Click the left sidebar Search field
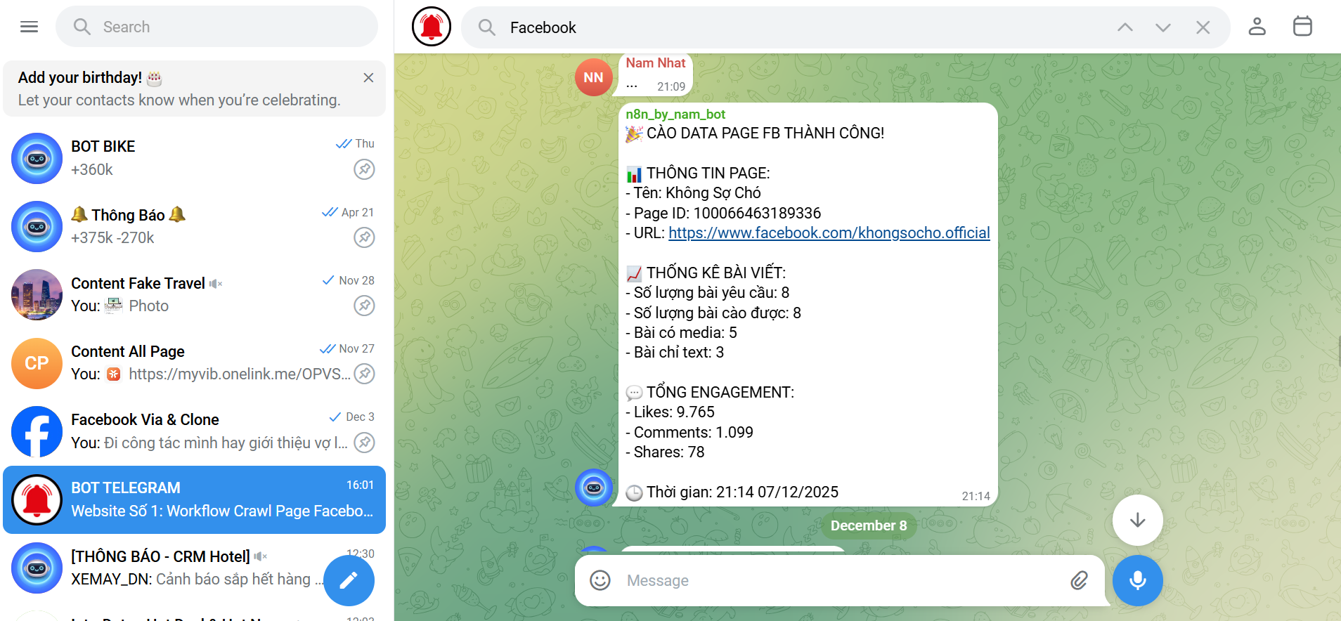Screen dimensions: 1341x621 (216, 27)
